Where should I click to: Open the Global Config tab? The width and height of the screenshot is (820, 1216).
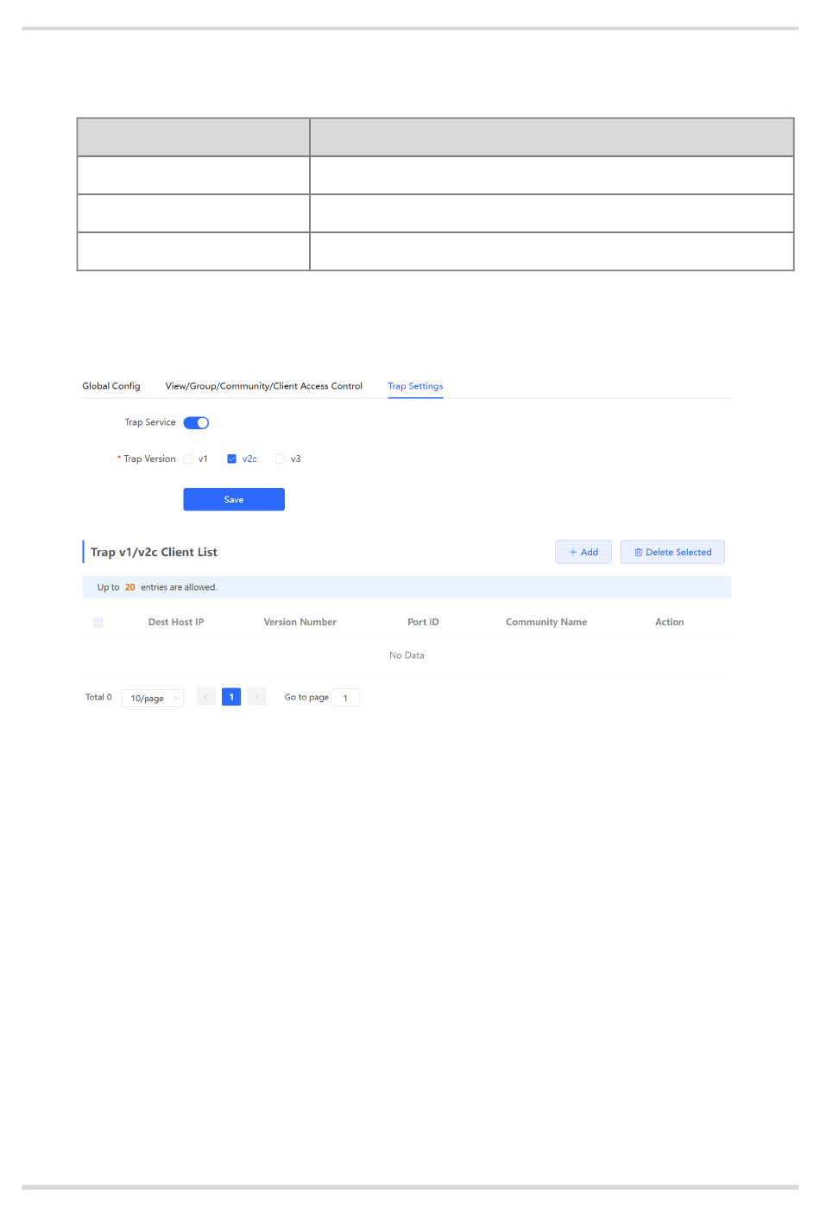pos(111,386)
